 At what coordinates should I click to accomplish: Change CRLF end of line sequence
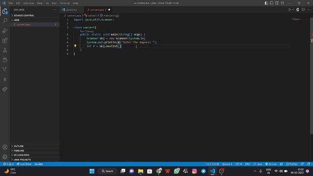point(247,164)
